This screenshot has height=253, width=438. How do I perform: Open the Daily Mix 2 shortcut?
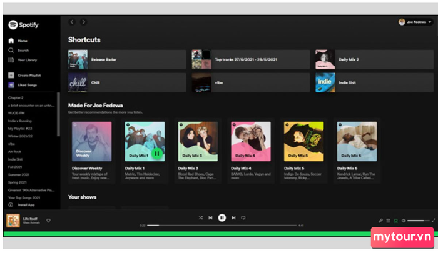[375, 59]
